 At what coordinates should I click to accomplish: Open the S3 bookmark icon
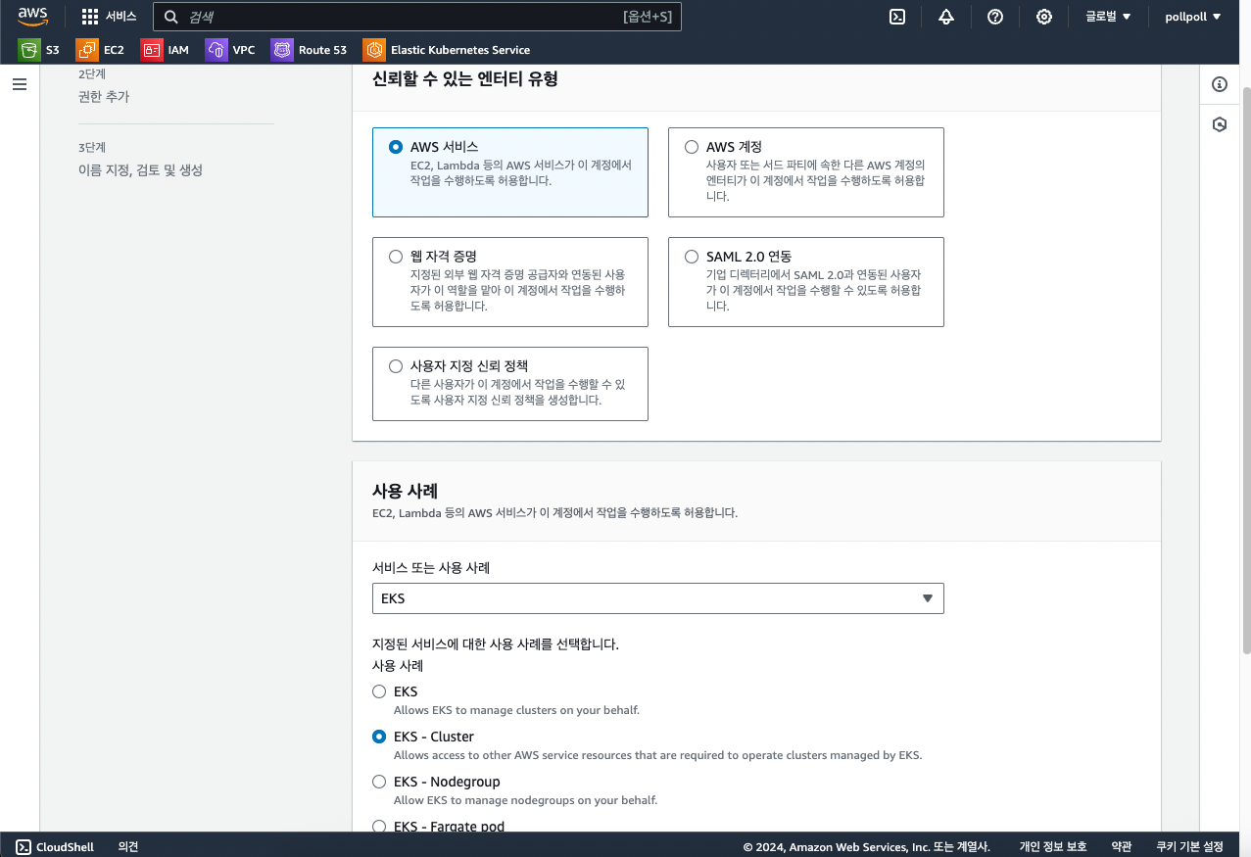coord(29,50)
